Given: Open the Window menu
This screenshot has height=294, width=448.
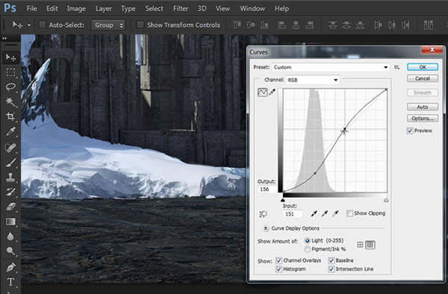Looking at the screenshot, I should [252, 8].
